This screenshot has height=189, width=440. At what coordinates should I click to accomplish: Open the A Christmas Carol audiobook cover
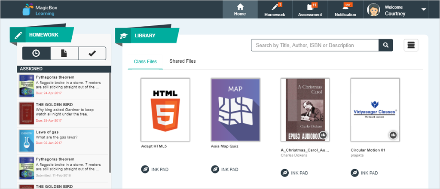(x=306, y=110)
